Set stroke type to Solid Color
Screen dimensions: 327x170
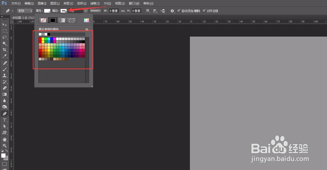point(53,20)
